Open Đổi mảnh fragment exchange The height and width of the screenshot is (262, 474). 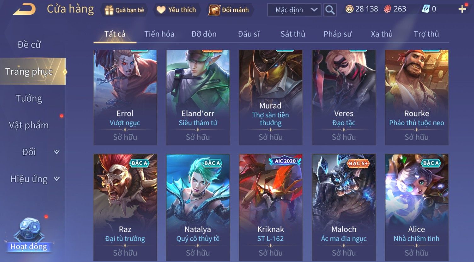pyautogui.click(x=229, y=10)
